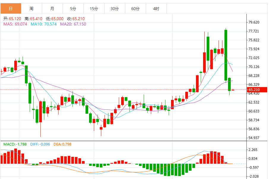The height and width of the screenshot is (179, 269).
Task: Click the 66.329 price axis label
Action: (x=254, y=84)
